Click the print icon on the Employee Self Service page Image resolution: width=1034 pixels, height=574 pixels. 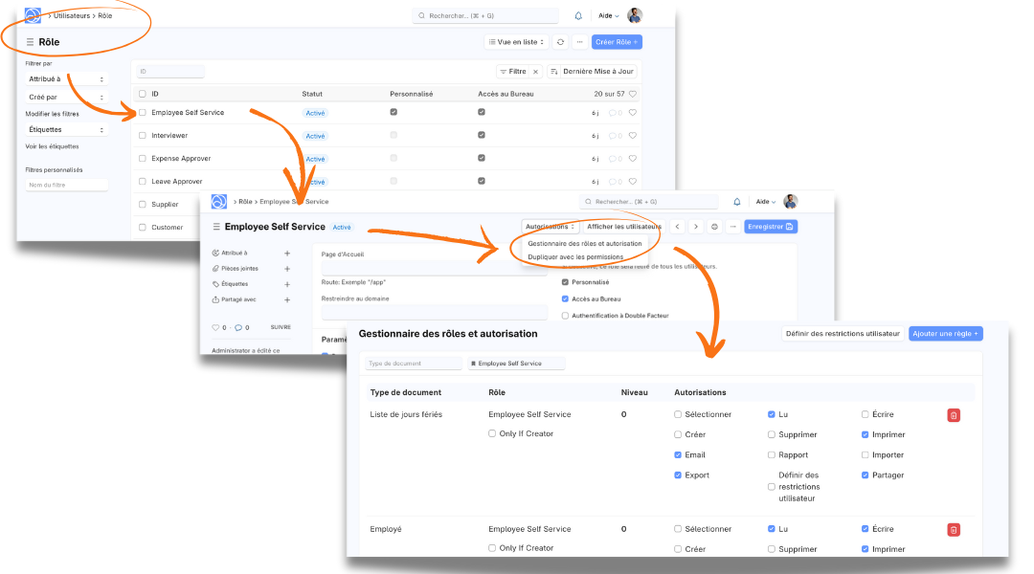[714, 227]
